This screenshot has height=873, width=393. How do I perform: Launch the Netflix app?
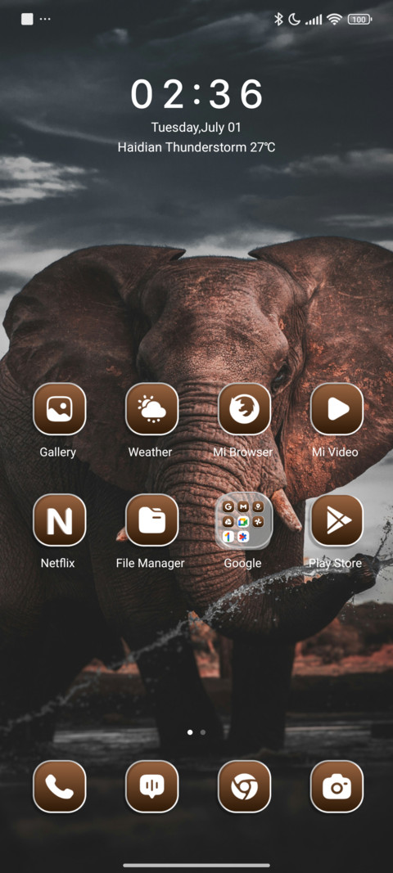59,520
